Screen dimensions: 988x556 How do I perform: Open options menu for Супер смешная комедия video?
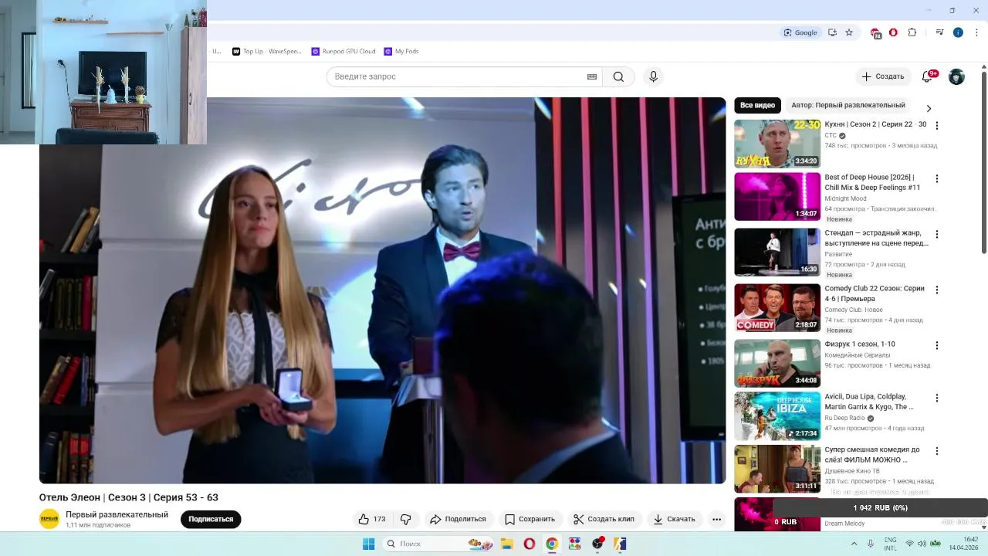click(937, 450)
